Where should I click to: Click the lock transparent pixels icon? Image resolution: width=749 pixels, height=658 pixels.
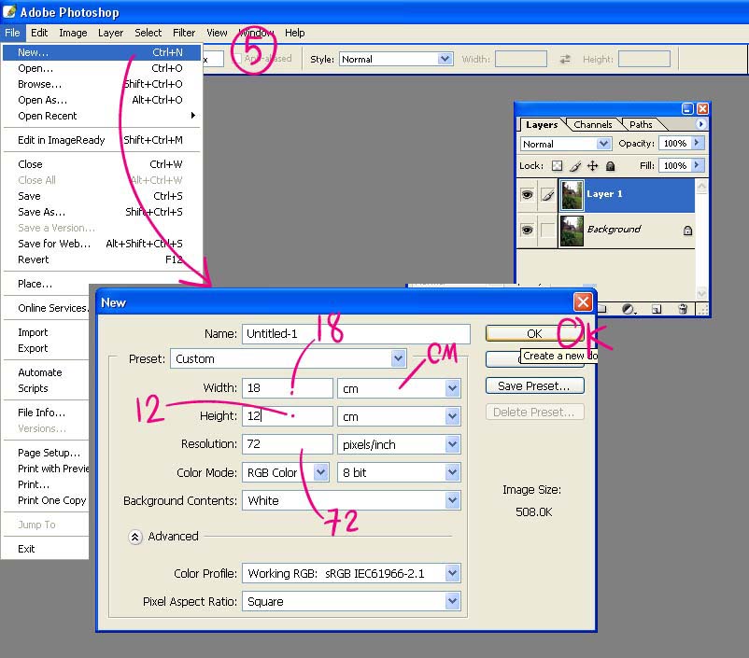[557, 166]
